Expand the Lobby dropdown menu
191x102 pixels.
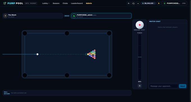(46, 3)
